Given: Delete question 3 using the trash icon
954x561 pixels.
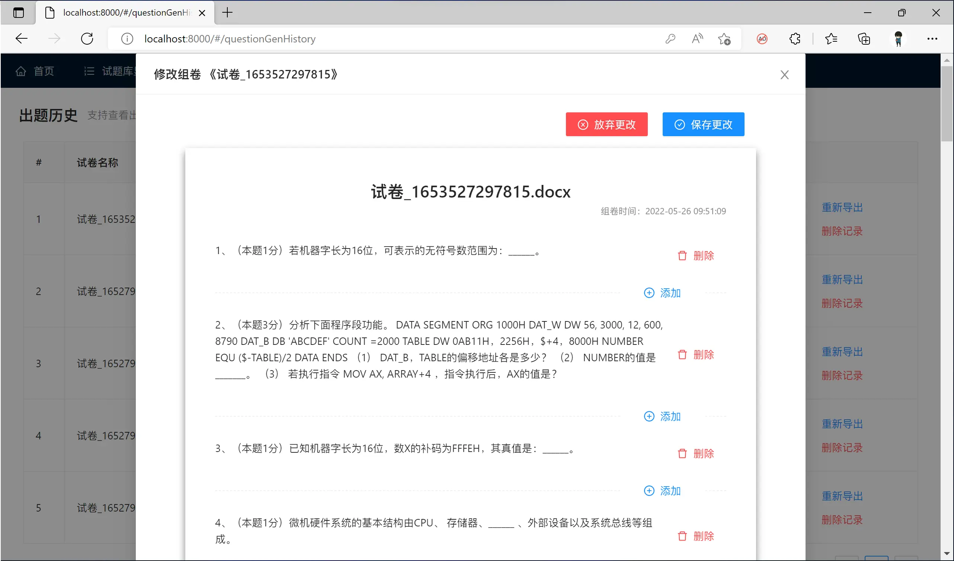Looking at the screenshot, I should [x=682, y=453].
